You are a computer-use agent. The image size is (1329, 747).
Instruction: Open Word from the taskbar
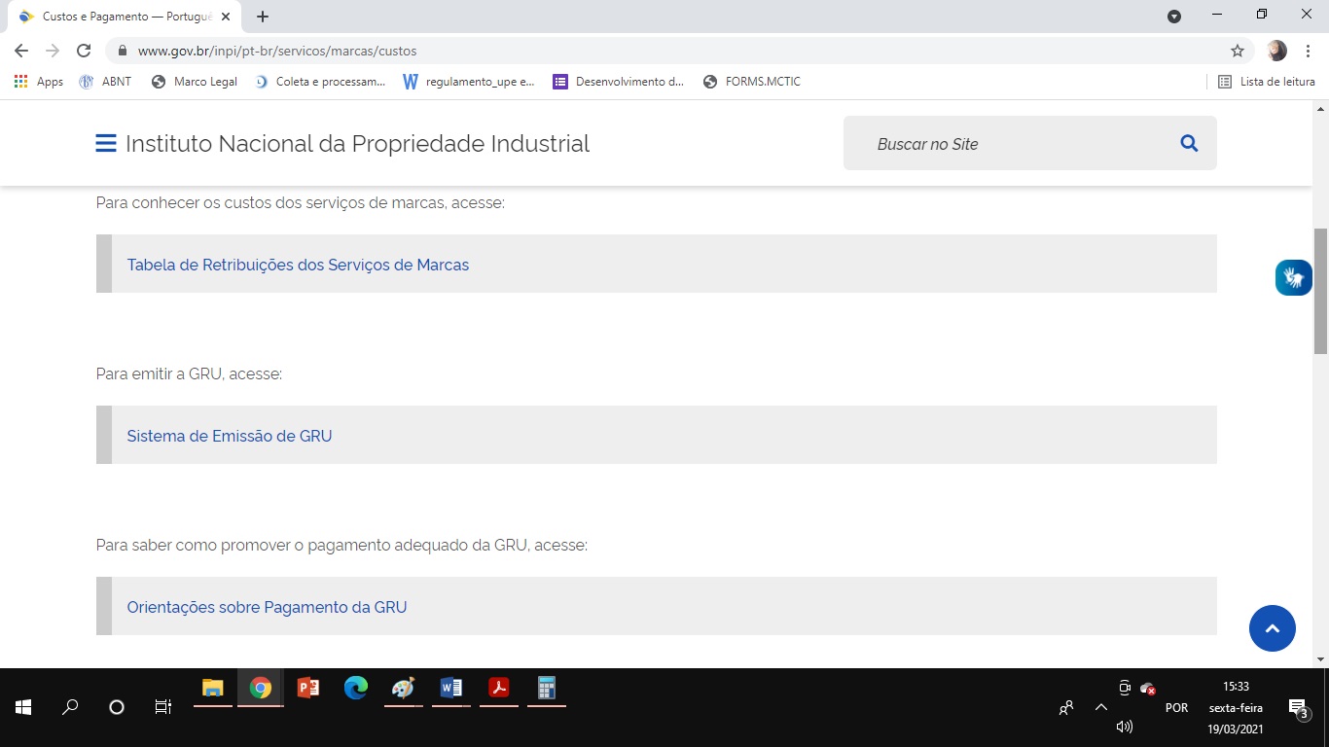point(451,689)
